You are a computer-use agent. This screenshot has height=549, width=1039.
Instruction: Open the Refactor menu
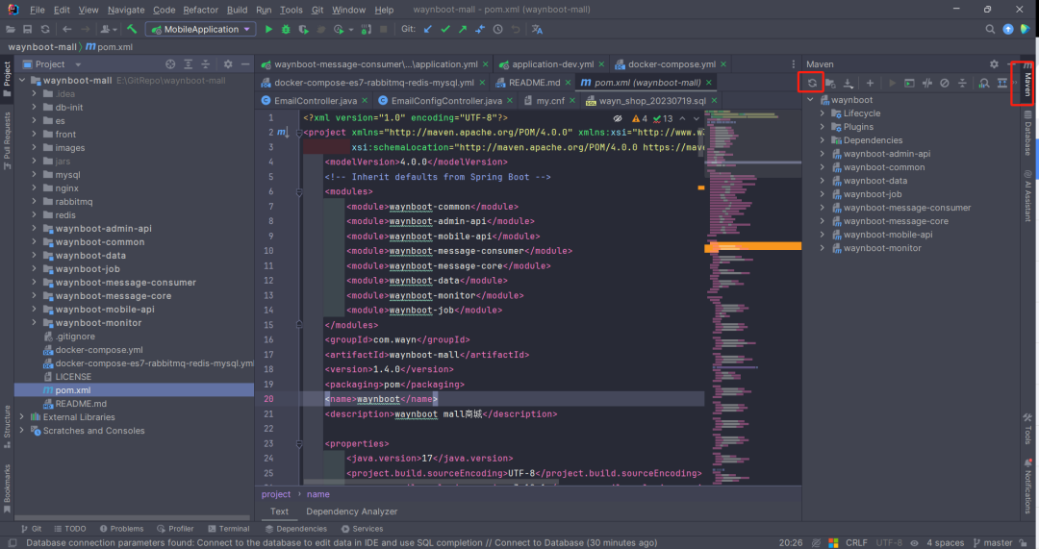tap(201, 10)
